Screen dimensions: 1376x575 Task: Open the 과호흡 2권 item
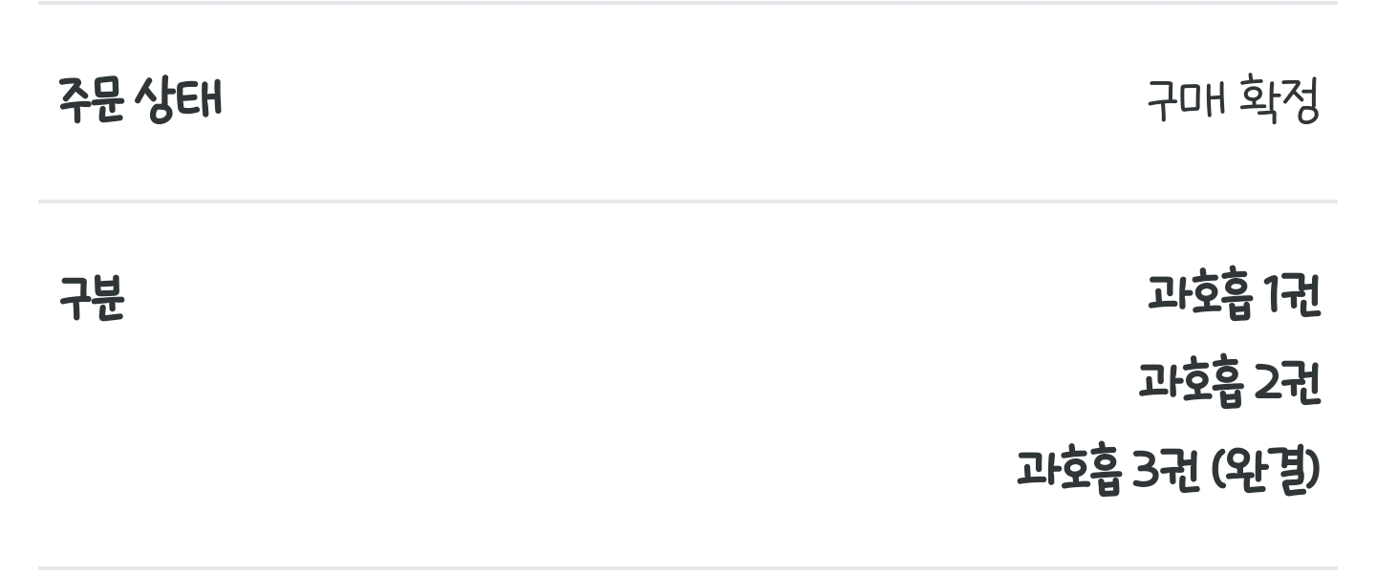coord(1229,383)
